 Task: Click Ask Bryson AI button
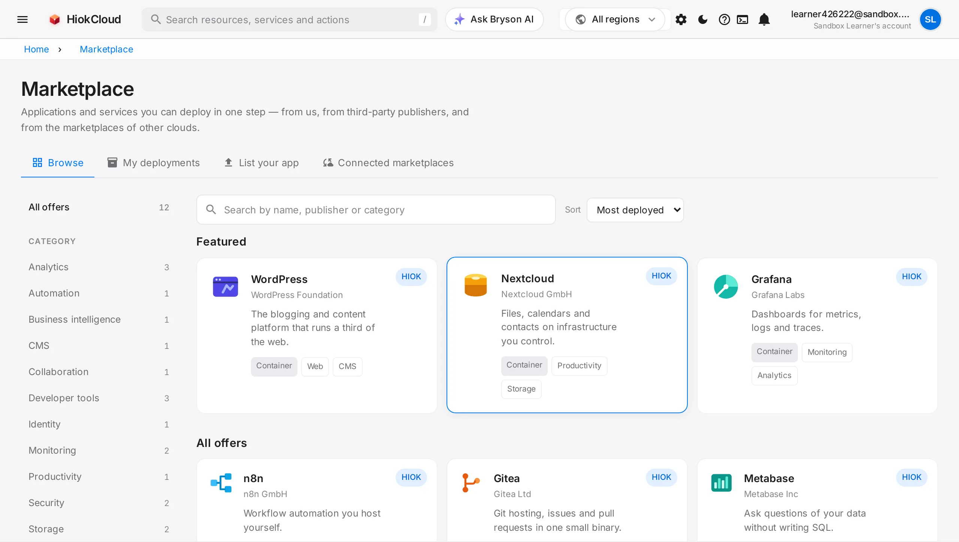tap(494, 19)
